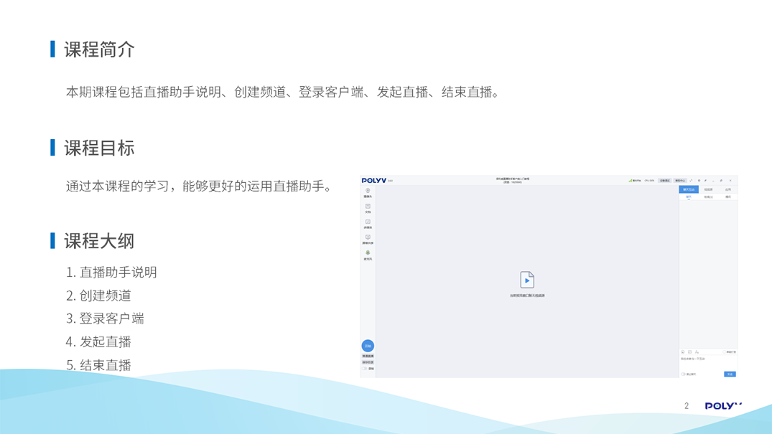This screenshot has width=772, height=434.
Task: Open settings gear in top bar
Action: click(x=699, y=181)
